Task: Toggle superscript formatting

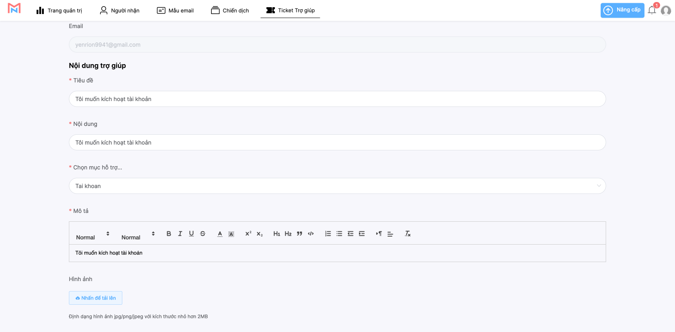Action: tap(248, 234)
